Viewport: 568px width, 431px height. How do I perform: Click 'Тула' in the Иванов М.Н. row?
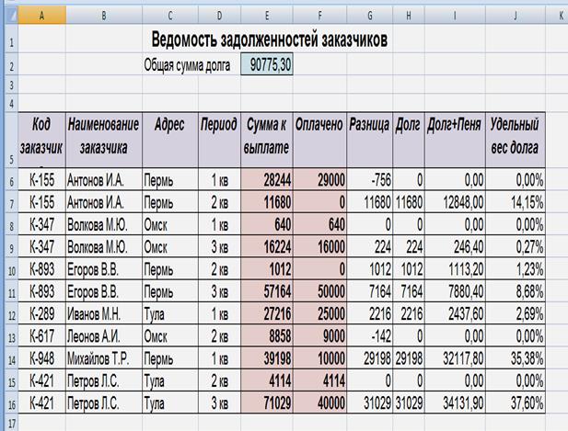pos(170,313)
